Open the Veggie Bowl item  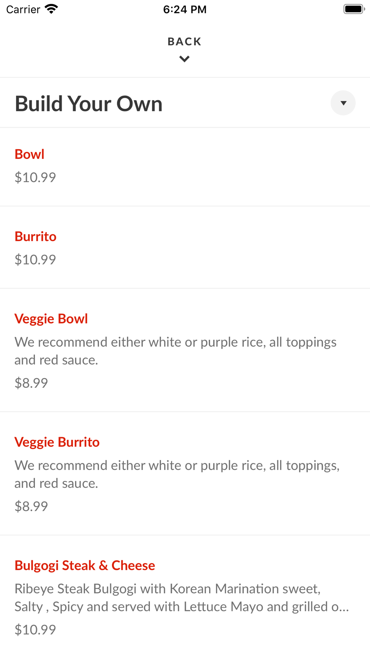click(51, 319)
